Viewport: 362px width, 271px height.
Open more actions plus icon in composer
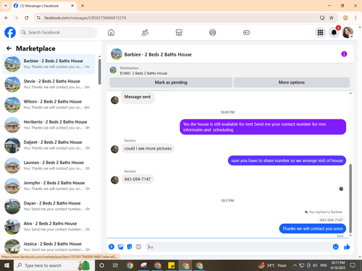[111, 246]
